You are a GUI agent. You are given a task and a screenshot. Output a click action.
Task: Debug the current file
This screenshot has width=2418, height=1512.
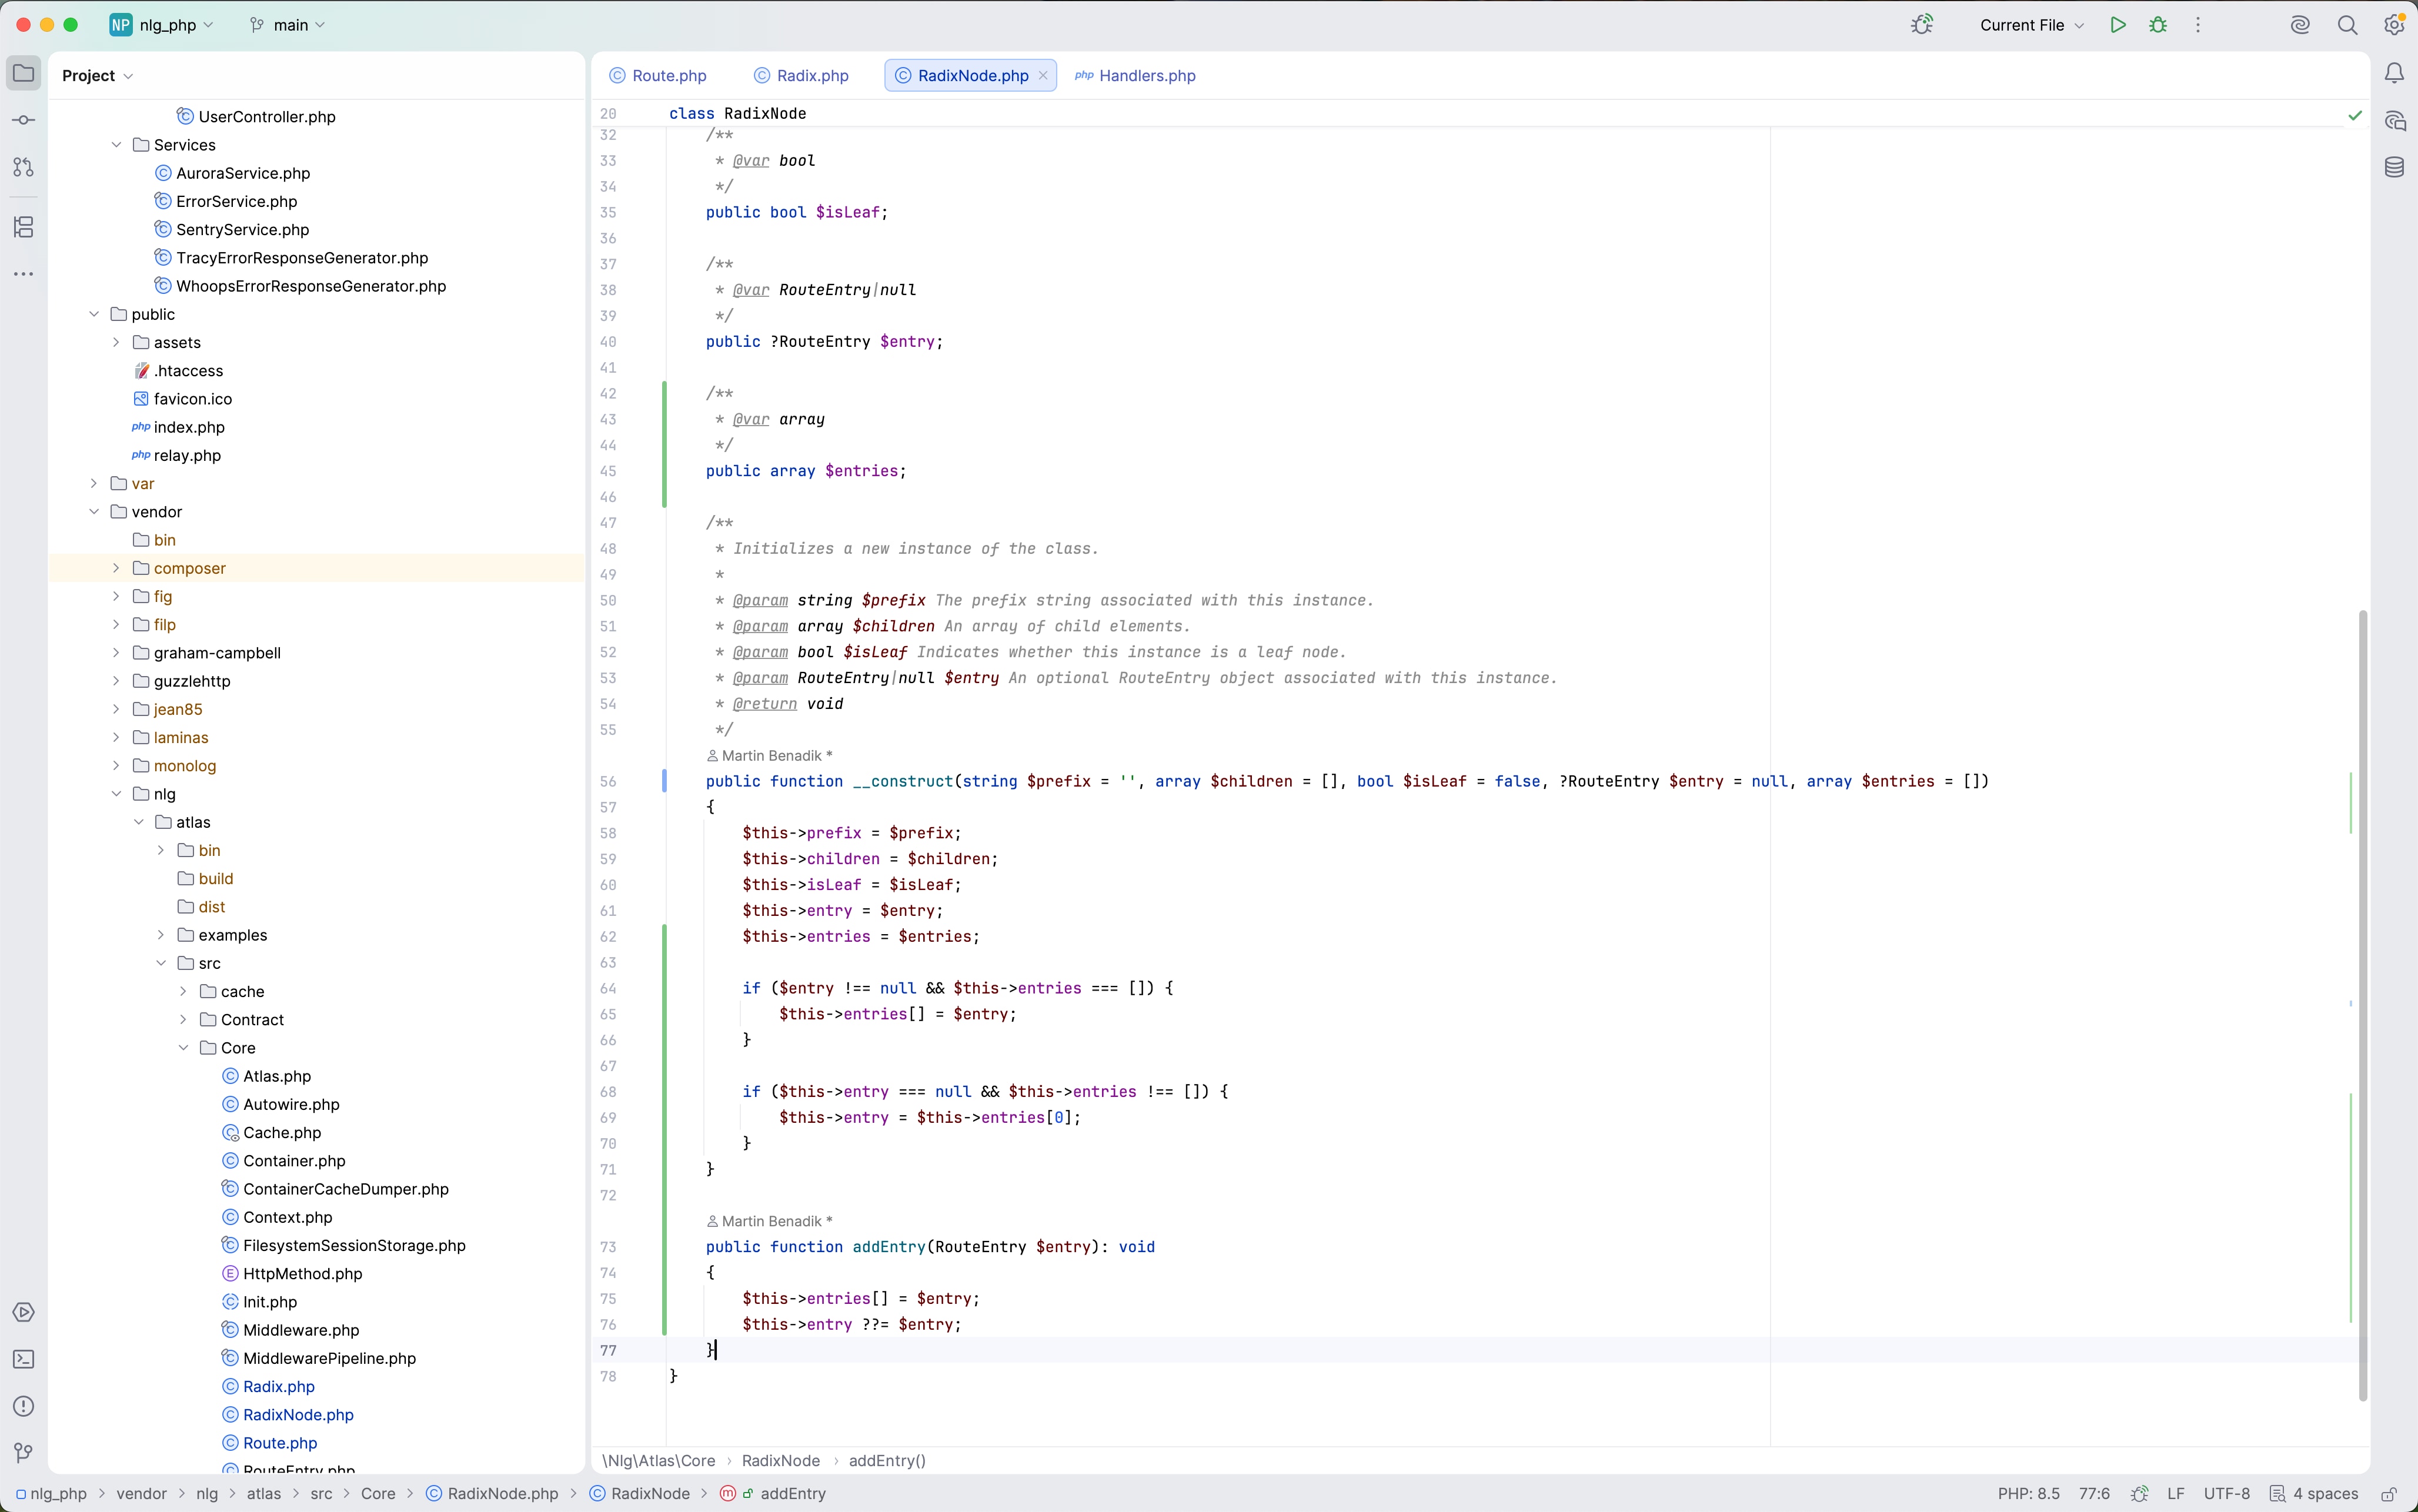coord(2158,25)
